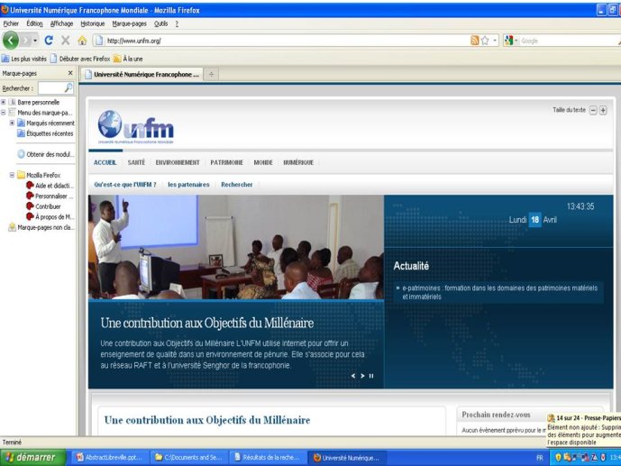Image resolution: width=621 pixels, height=466 pixels.
Task: Show next slide in slideshow
Action: [362, 376]
